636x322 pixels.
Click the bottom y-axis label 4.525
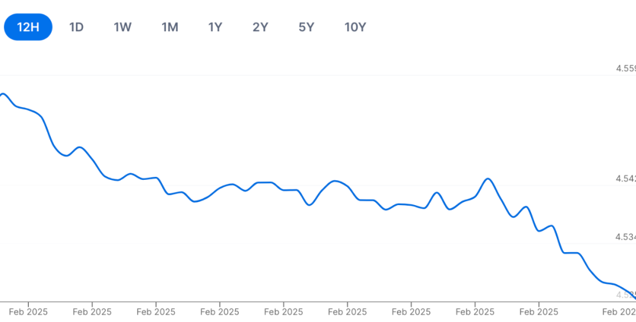625,294
